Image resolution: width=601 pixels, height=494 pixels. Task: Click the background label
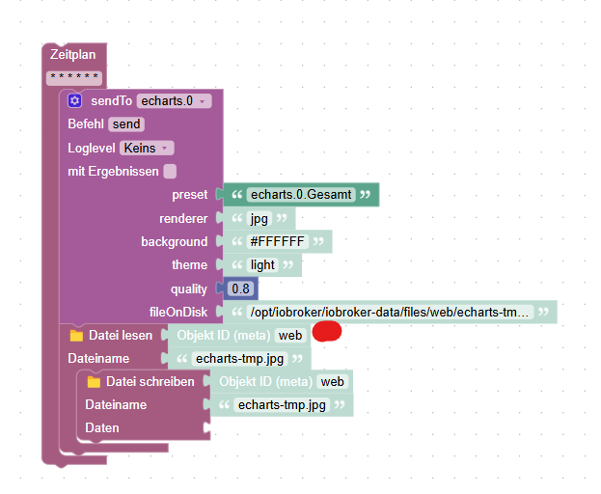tap(175, 242)
